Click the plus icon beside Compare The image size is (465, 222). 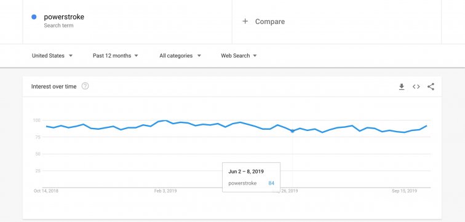(245, 22)
